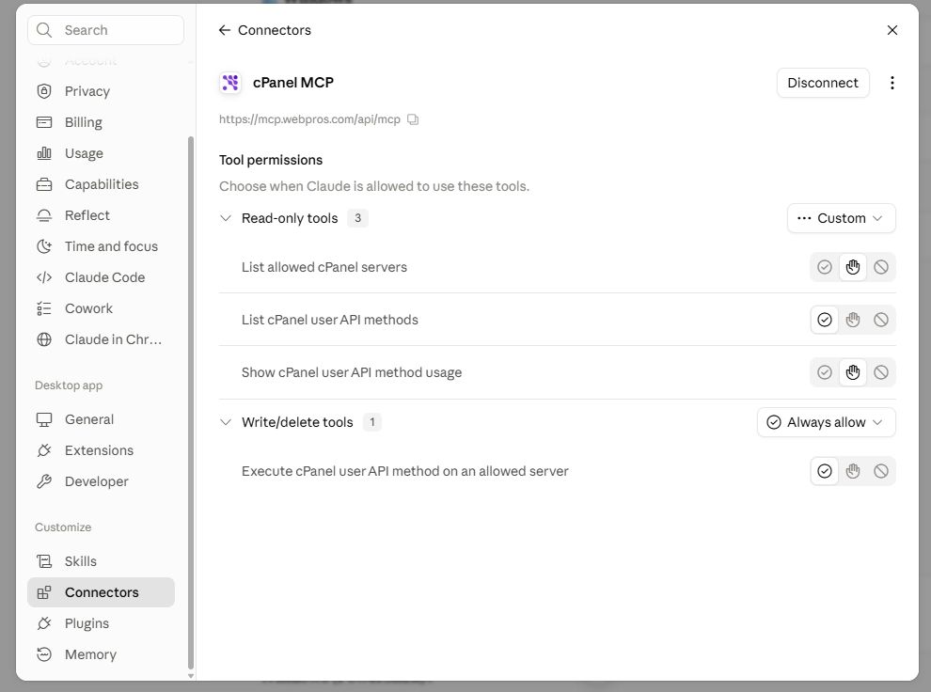Select Capabilities in the sidebar
The width and height of the screenshot is (931, 692).
[x=101, y=184]
